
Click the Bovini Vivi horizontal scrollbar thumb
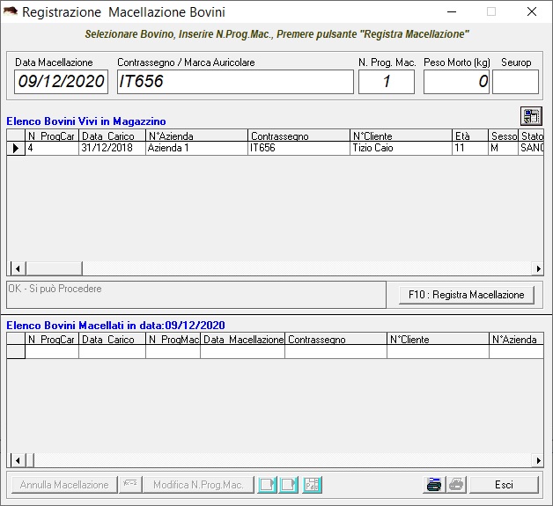(54, 268)
